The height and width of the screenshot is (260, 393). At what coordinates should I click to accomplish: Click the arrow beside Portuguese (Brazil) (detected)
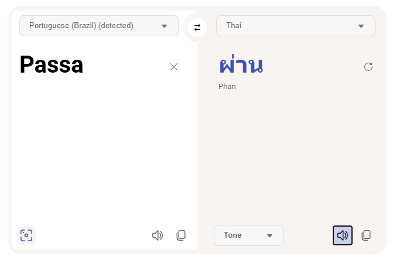click(x=164, y=26)
